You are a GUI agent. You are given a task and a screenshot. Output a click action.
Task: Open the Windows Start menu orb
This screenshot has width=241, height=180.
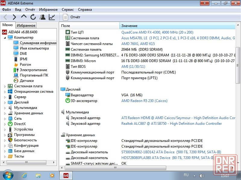pos(8,175)
